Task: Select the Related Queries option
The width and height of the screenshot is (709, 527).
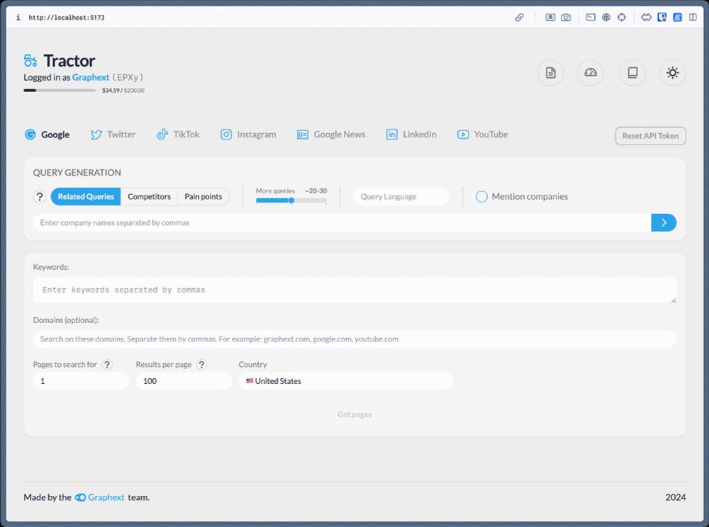Action: (86, 196)
